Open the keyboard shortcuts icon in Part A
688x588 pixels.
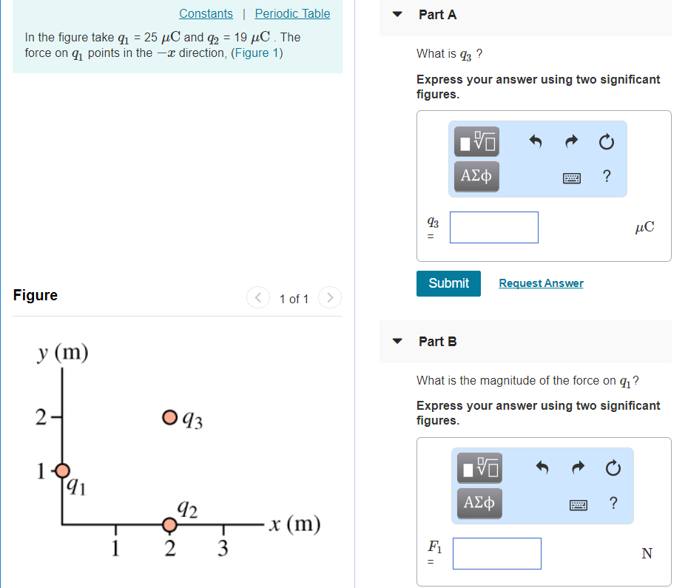pyautogui.click(x=571, y=176)
